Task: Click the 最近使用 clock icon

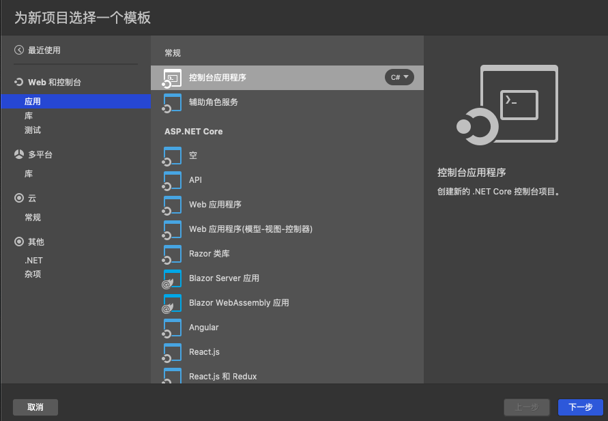Action: point(19,50)
